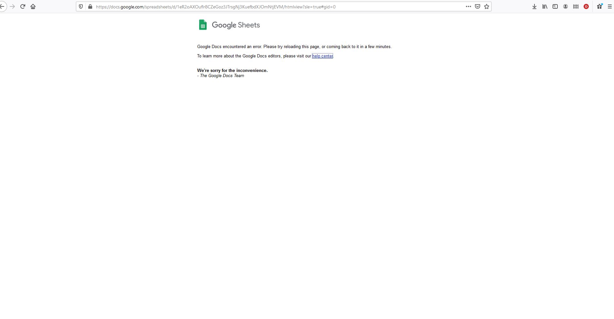Open the gift extension with notification dot
This screenshot has width=614, height=319.
(599, 6)
